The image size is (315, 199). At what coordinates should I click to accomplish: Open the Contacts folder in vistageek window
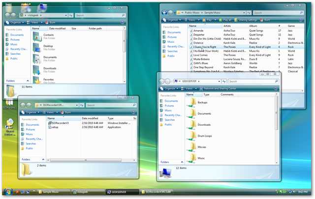(49, 35)
